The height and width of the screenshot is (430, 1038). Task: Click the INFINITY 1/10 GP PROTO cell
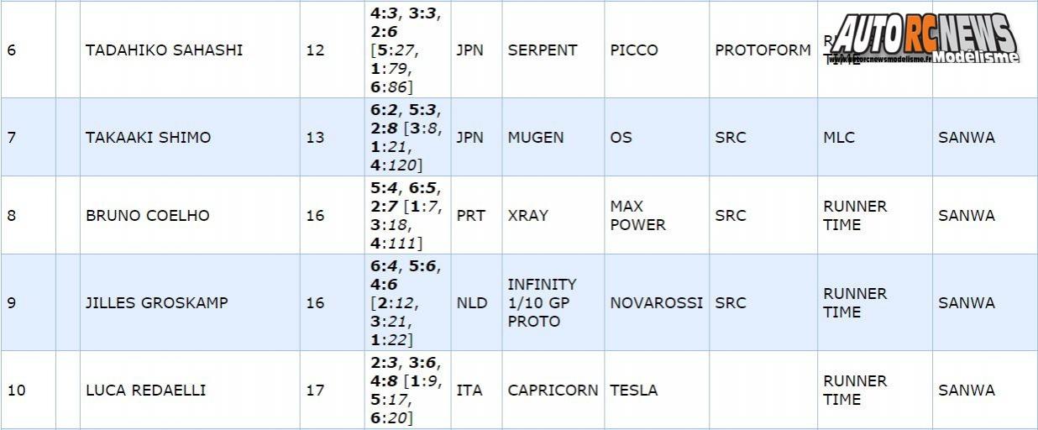coord(542,302)
